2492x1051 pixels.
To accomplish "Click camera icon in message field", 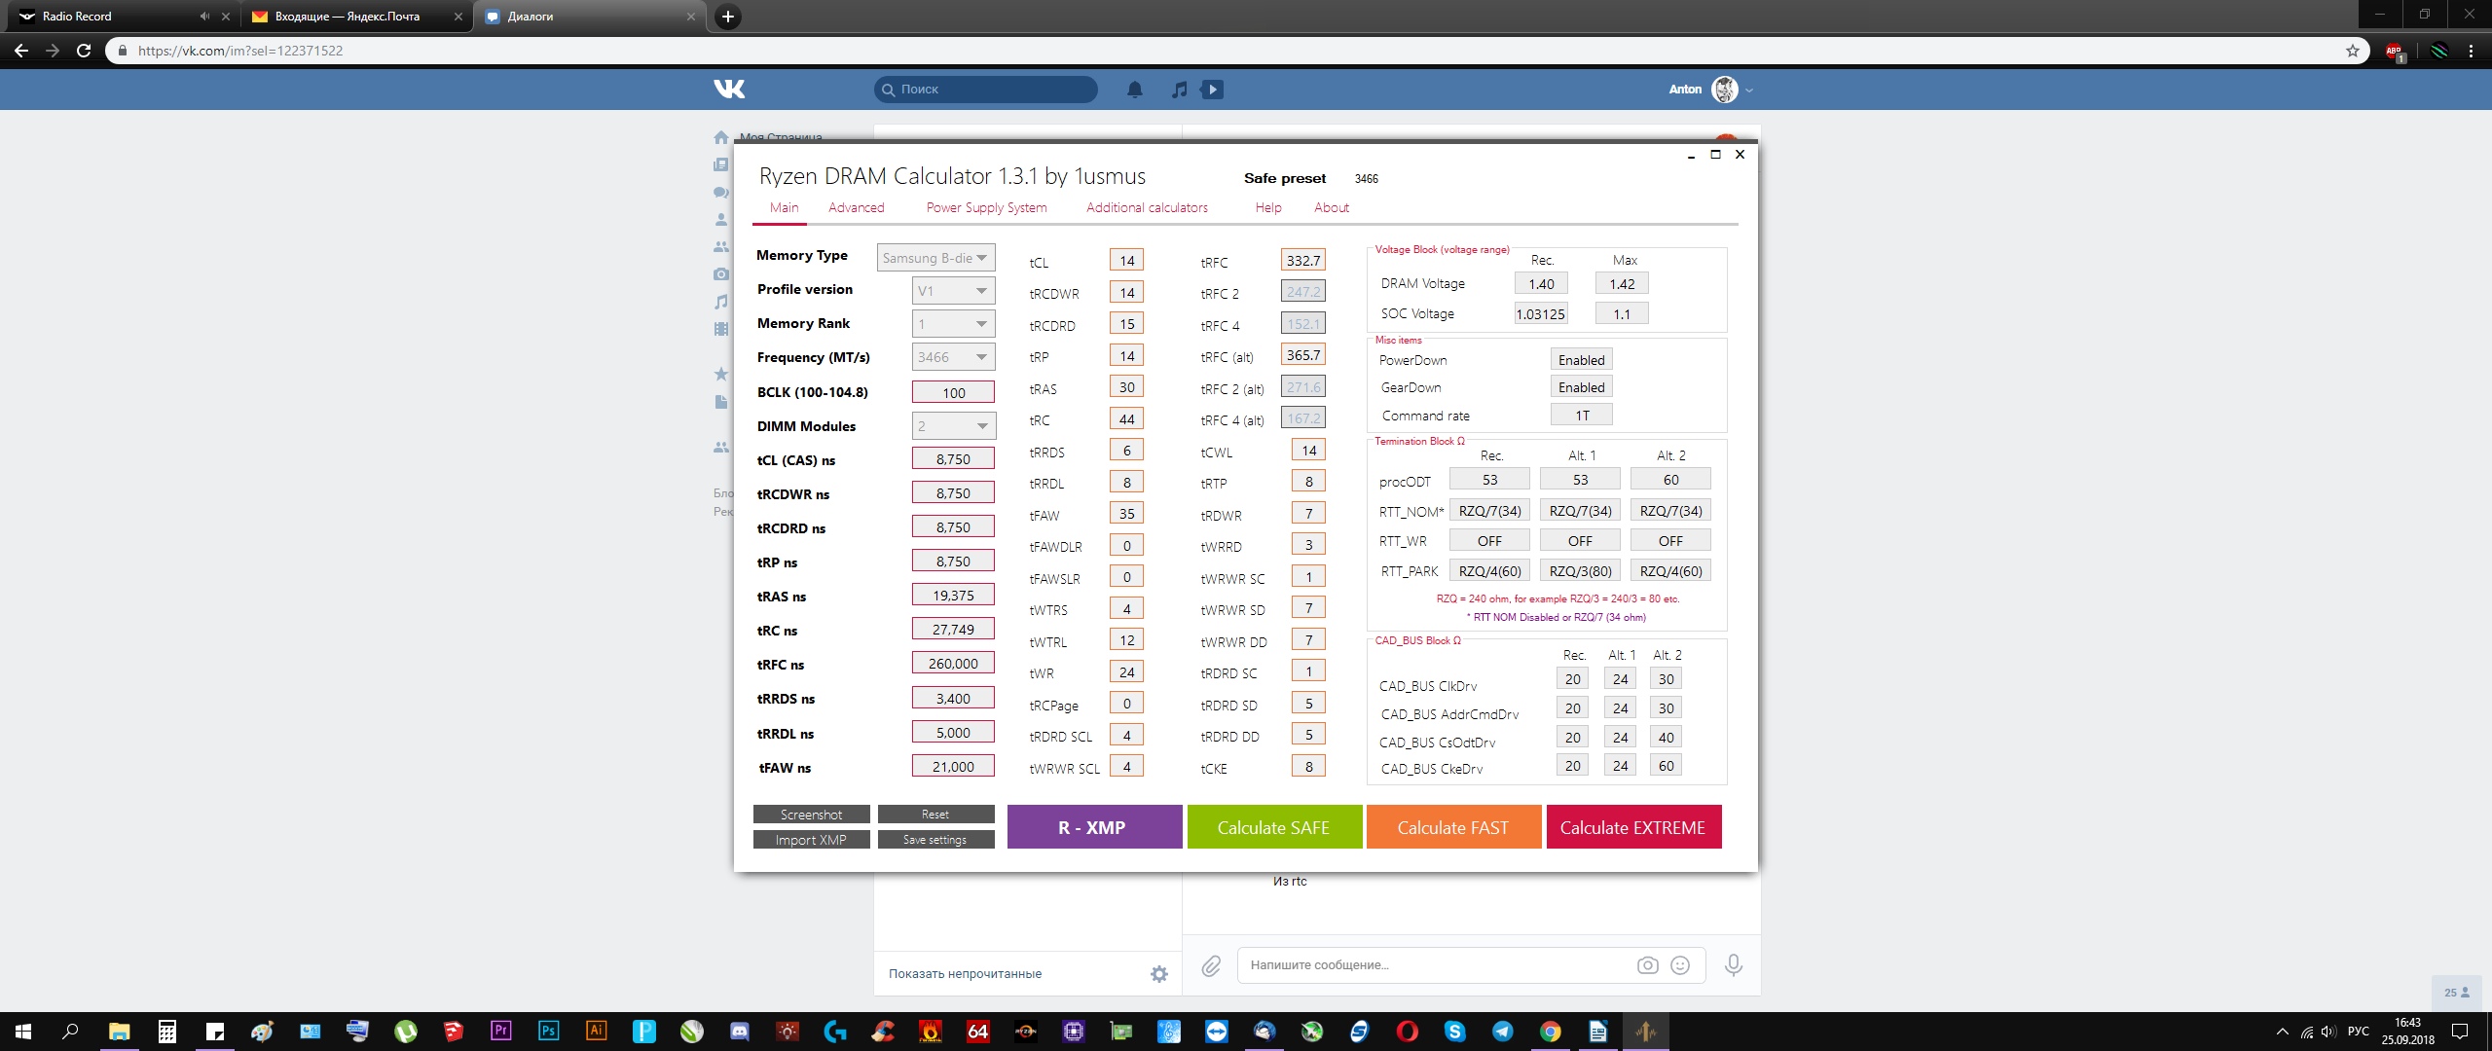I will point(1647,965).
